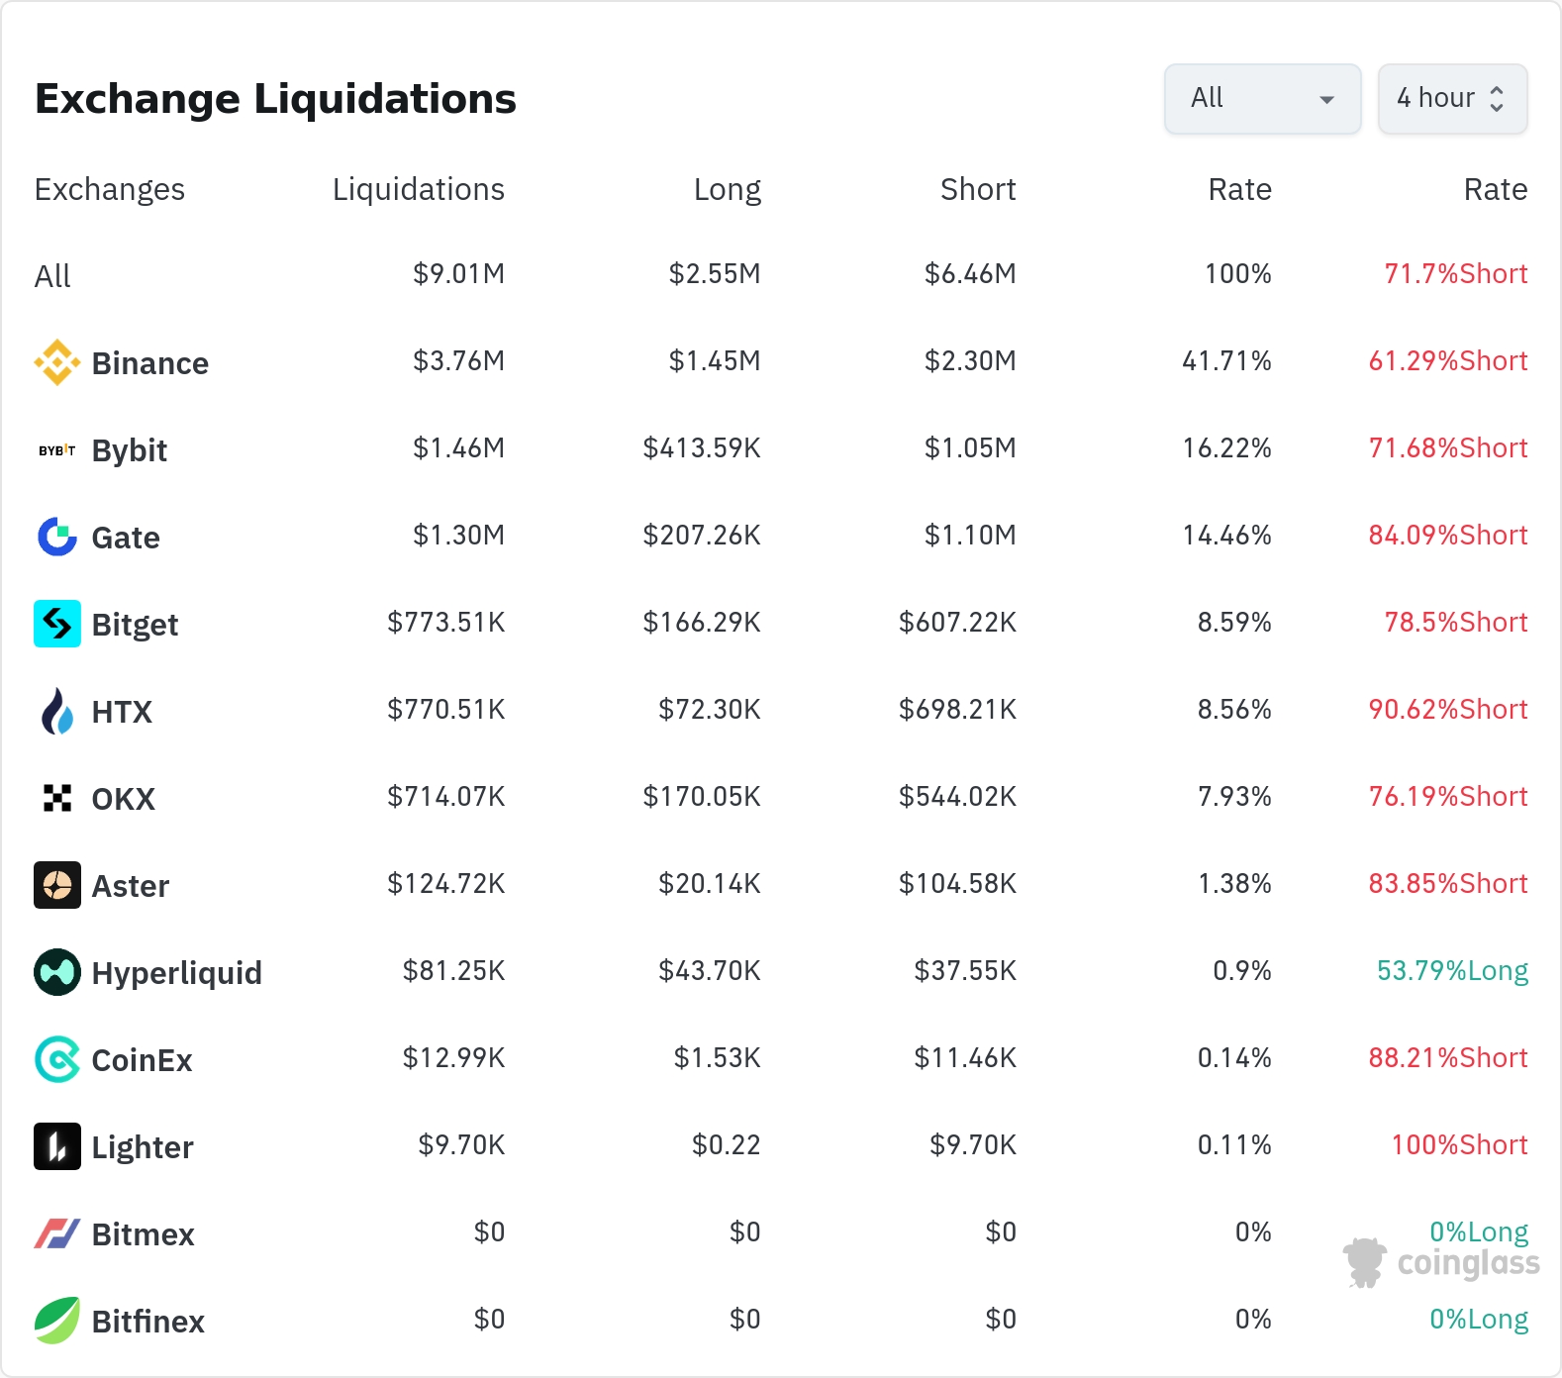Image resolution: width=1562 pixels, height=1378 pixels.
Task: Open the Hyperliquid exchange name link
Action: click(176, 973)
